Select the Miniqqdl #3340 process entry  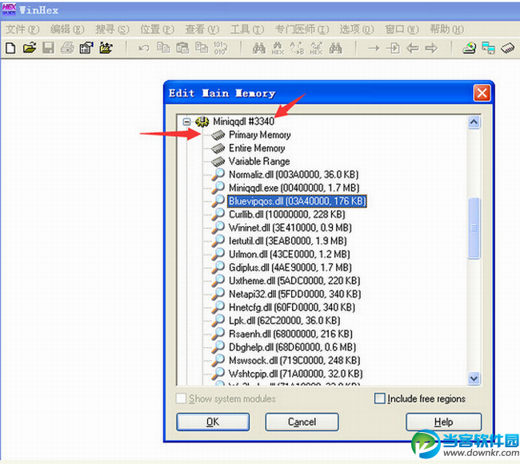(x=243, y=121)
